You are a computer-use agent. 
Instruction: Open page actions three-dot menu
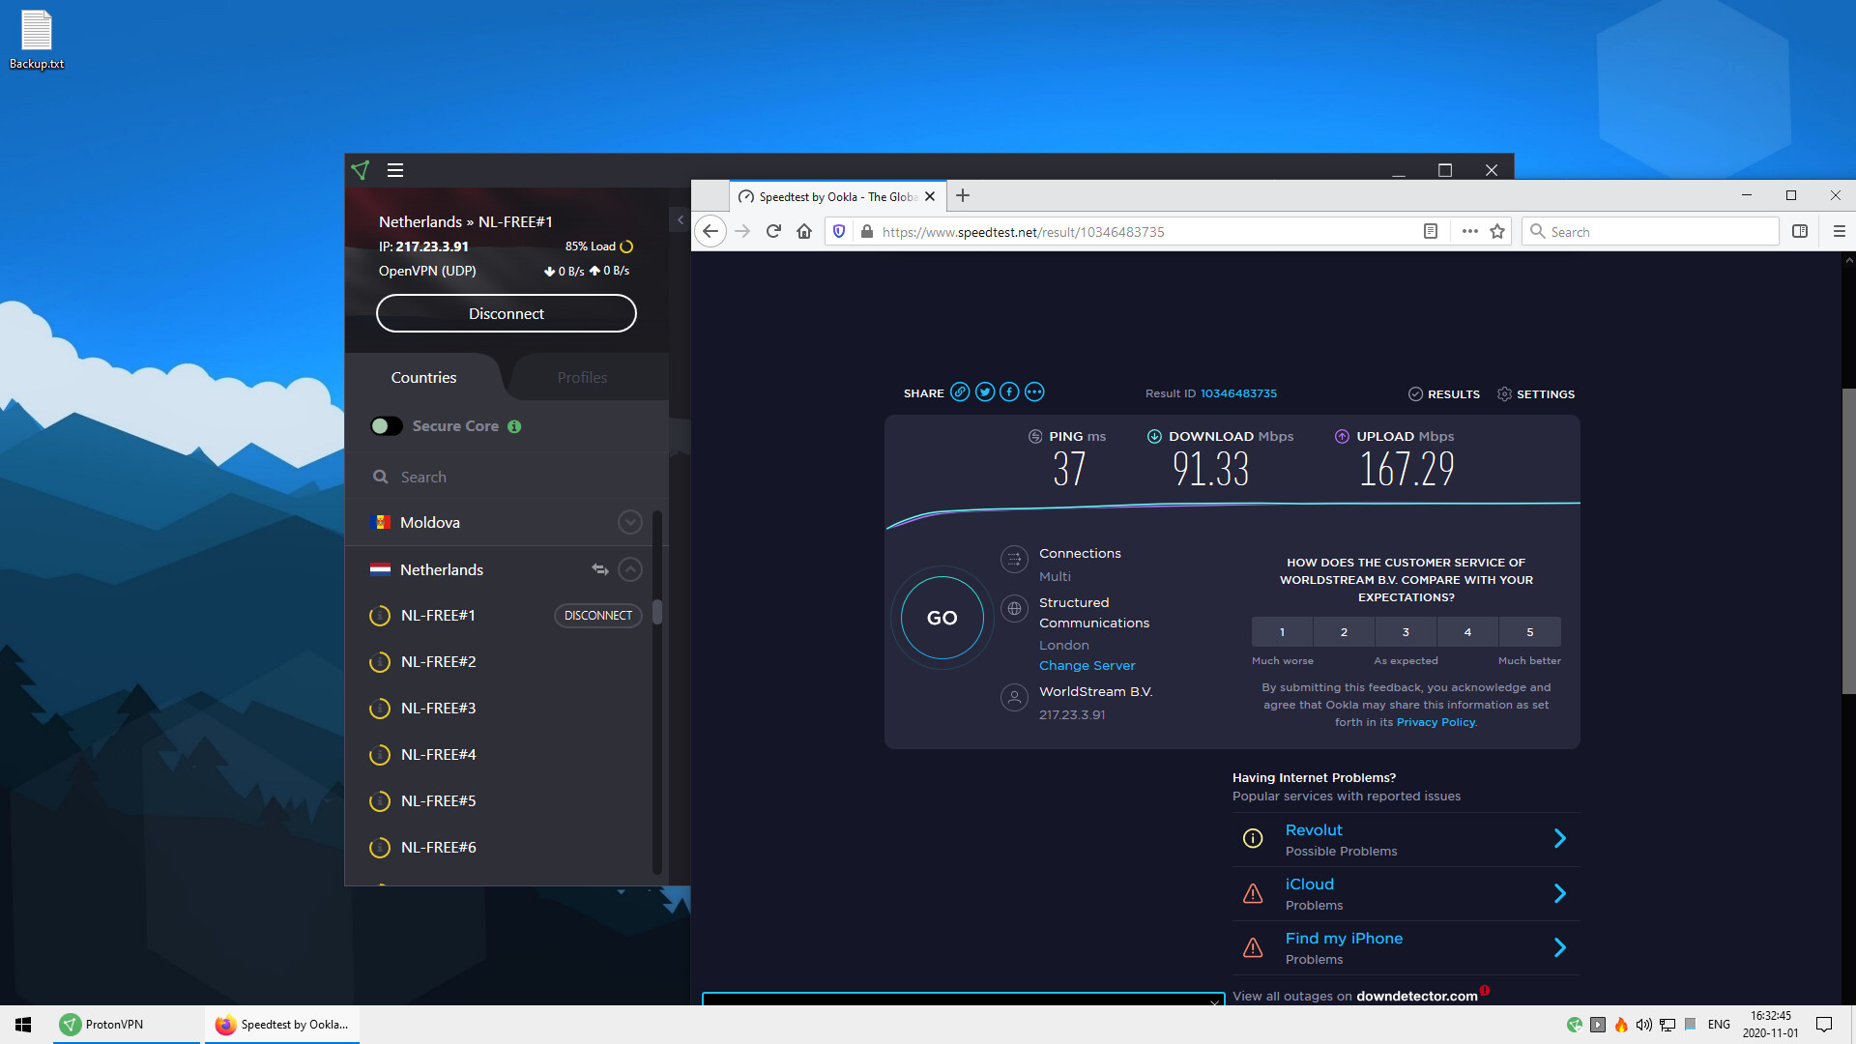(1470, 231)
